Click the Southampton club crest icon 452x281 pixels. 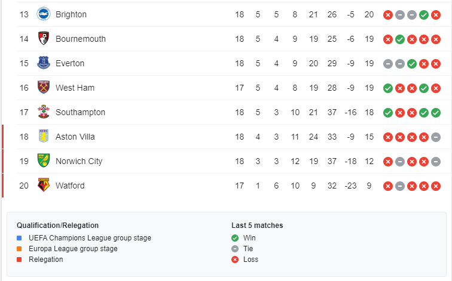click(43, 112)
